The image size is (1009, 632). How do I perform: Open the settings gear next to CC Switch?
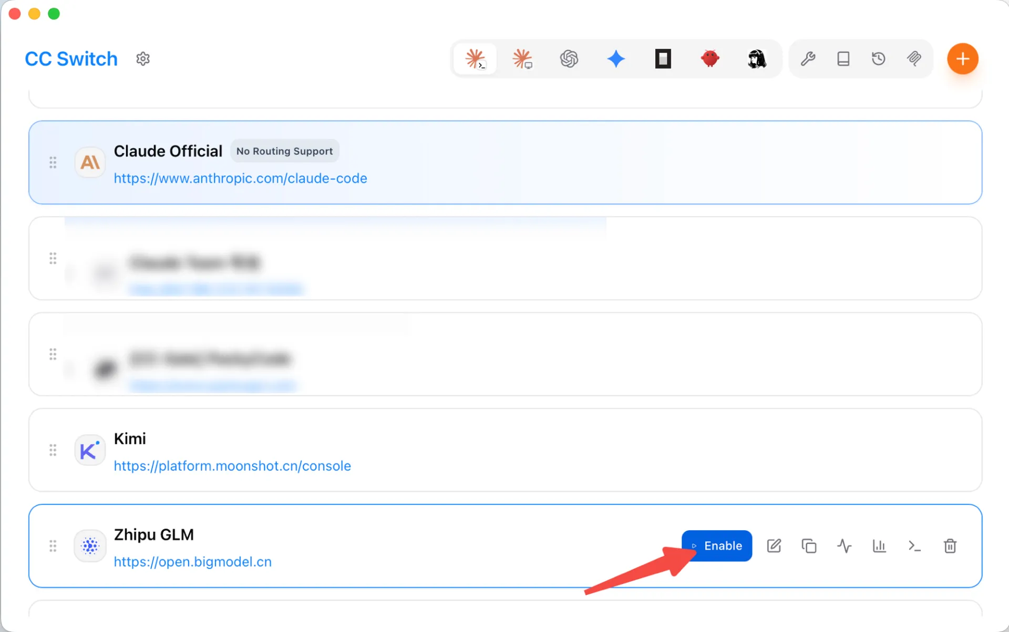pyautogui.click(x=143, y=59)
